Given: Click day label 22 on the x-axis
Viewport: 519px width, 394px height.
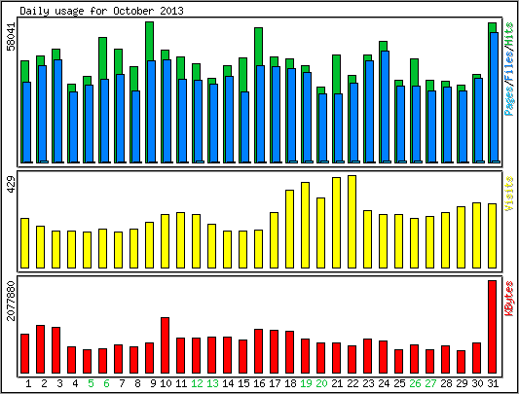Looking at the screenshot, I should click(352, 383).
